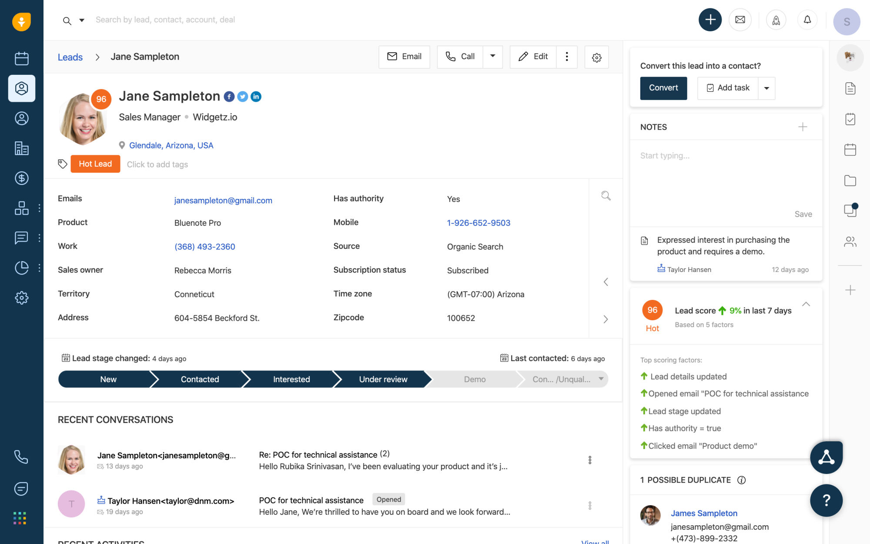Click the Hot Lead tag
The image size is (870, 544).
tap(95, 164)
